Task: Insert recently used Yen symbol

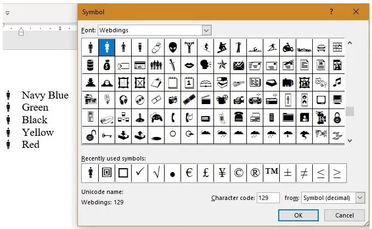Action: pos(222,173)
